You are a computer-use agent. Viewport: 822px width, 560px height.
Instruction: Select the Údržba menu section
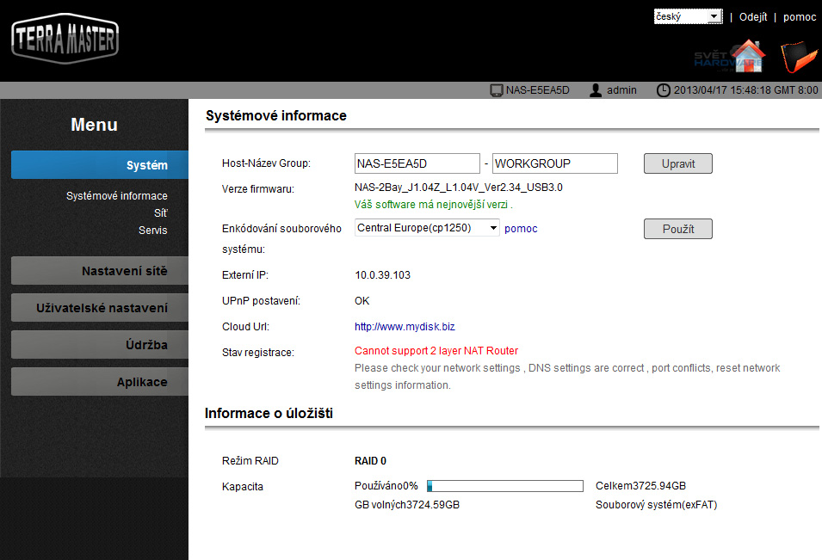click(x=99, y=345)
